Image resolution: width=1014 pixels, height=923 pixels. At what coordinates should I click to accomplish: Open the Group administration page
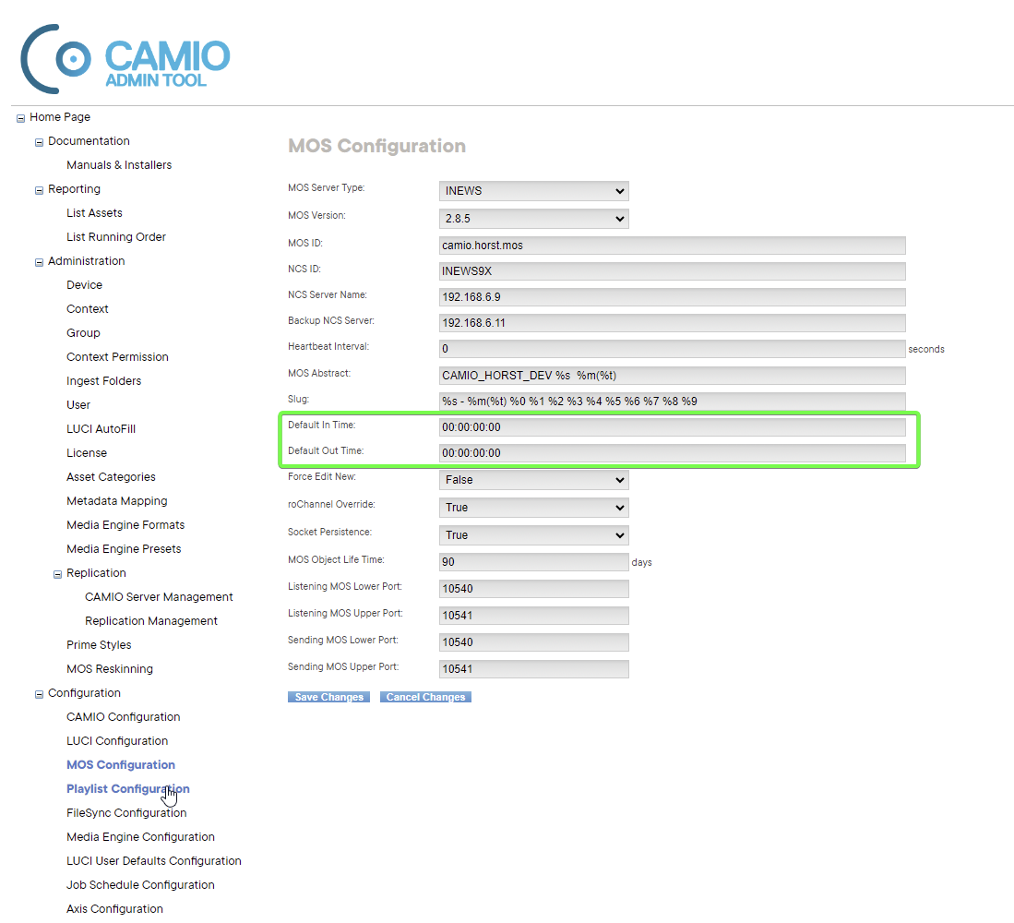click(83, 332)
